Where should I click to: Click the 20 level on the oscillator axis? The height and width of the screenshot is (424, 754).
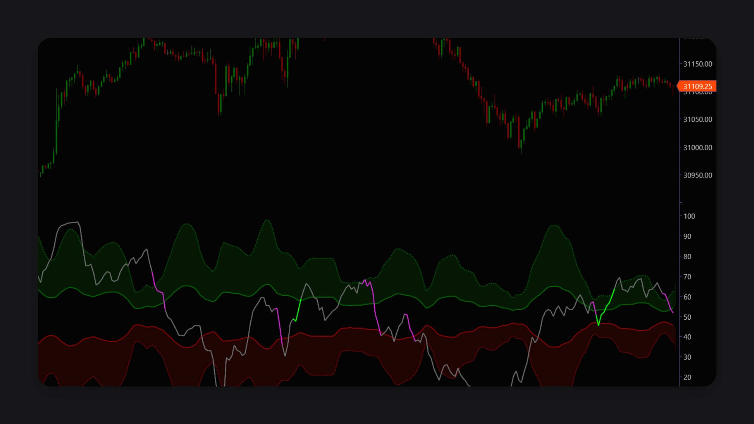coord(687,377)
